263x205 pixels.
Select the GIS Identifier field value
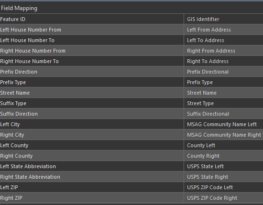click(223, 19)
